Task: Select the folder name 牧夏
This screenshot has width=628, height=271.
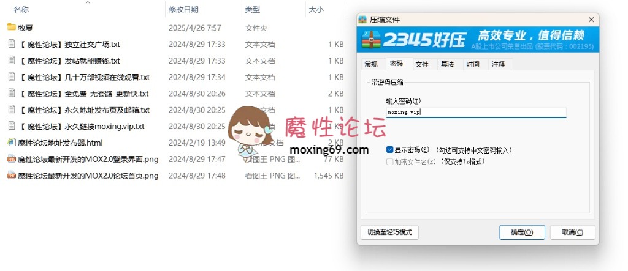Action: (x=25, y=28)
